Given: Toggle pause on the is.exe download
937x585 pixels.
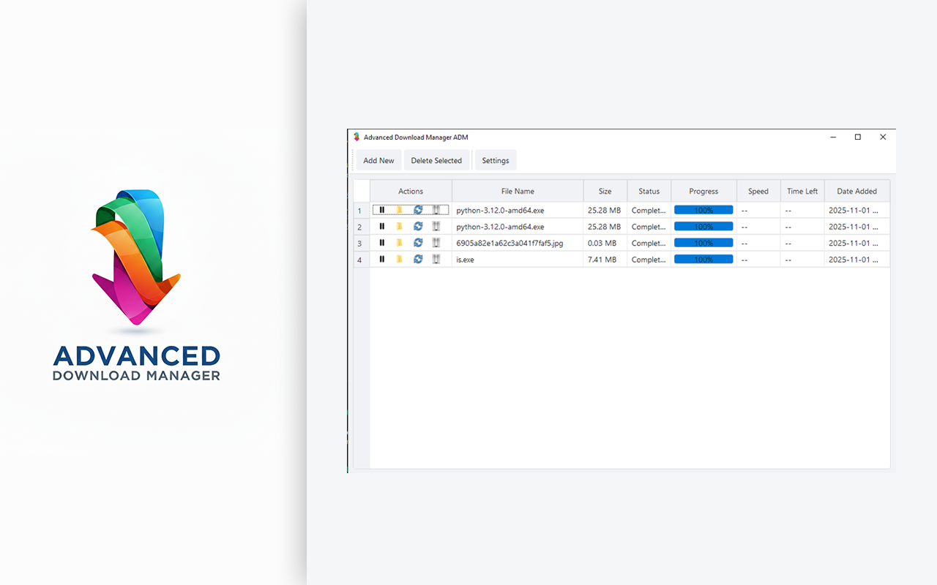Looking at the screenshot, I should [x=381, y=259].
